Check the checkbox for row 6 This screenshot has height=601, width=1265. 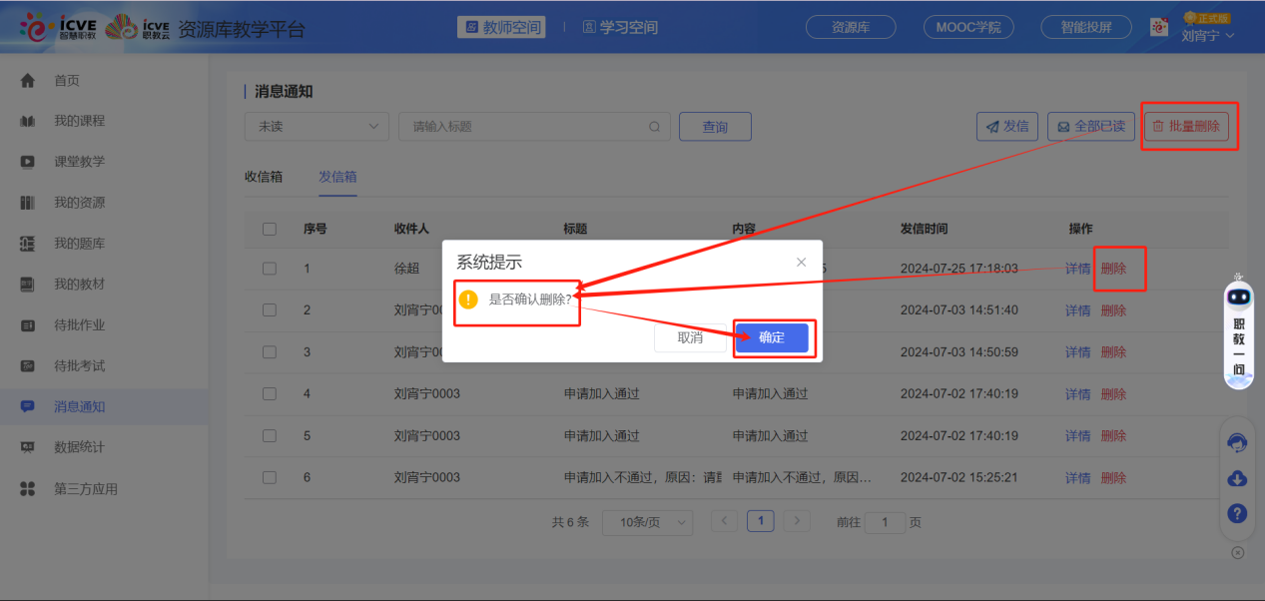[270, 478]
